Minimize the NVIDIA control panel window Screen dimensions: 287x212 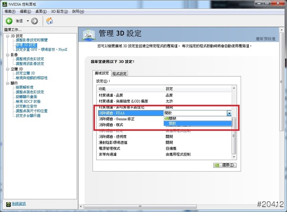click(x=259, y=3)
